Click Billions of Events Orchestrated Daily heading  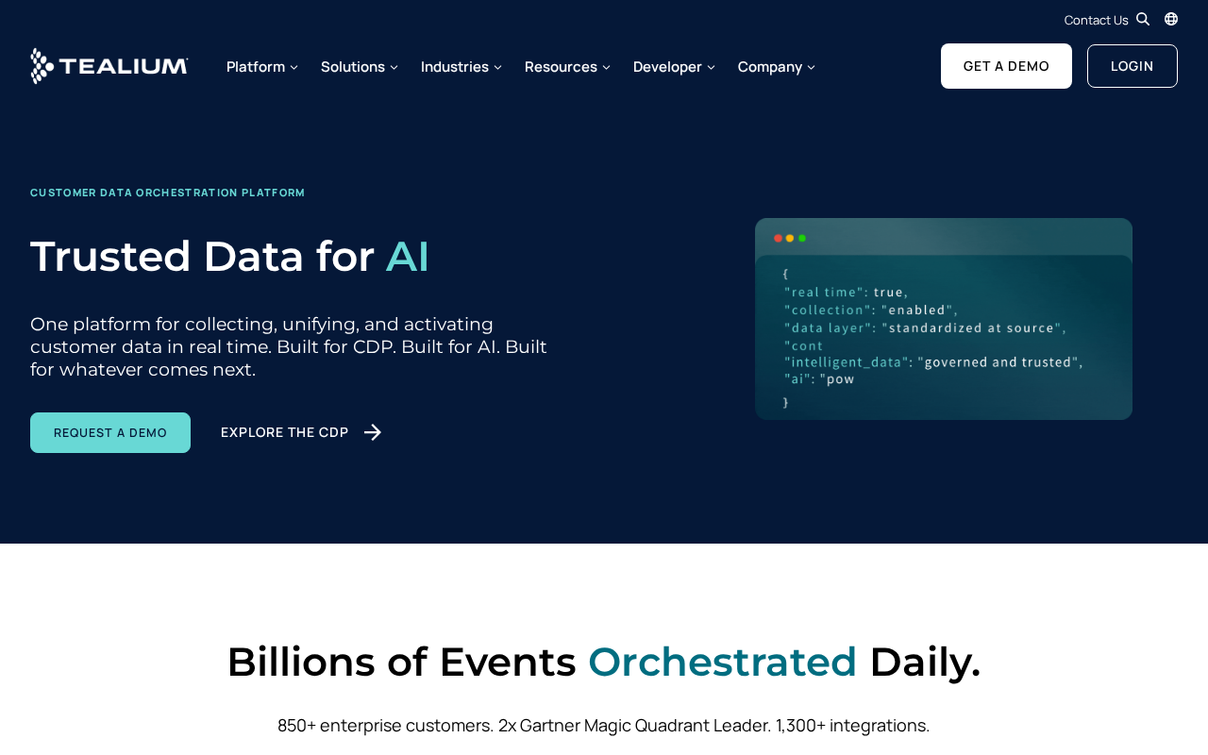tap(604, 662)
